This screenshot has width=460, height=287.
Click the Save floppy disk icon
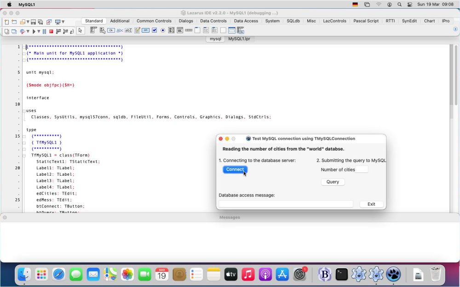(x=33, y=22)
